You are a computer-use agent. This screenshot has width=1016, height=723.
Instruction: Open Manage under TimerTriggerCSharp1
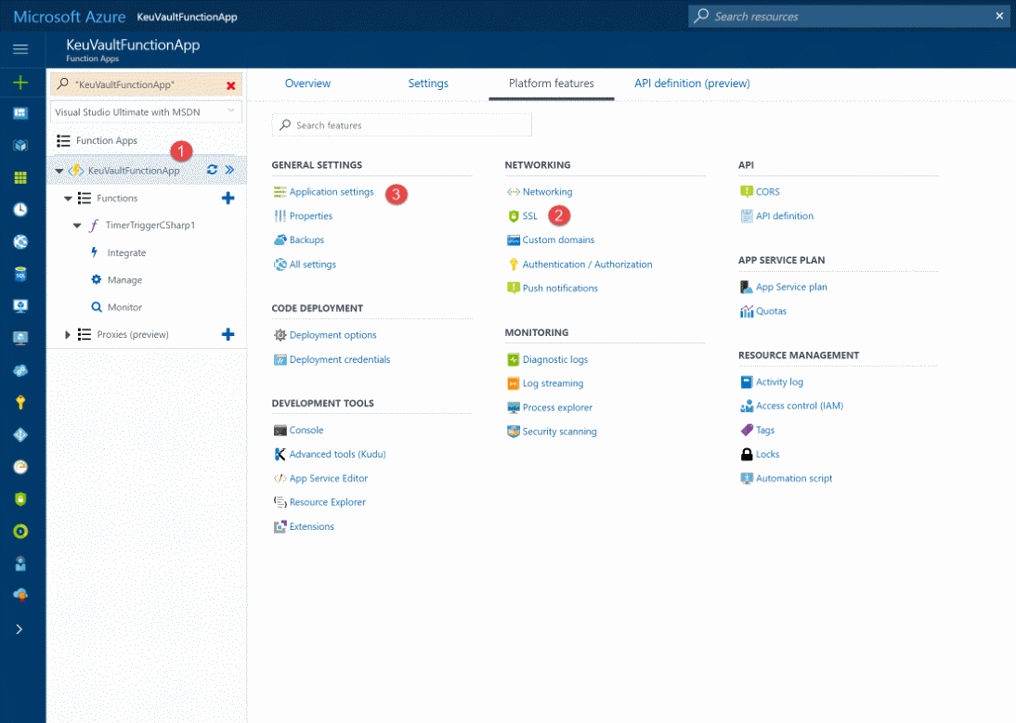124,280
